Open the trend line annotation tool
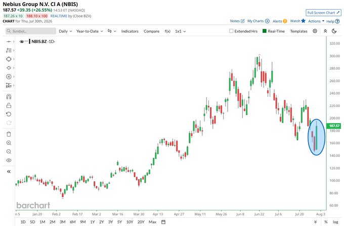 (9, 50)
